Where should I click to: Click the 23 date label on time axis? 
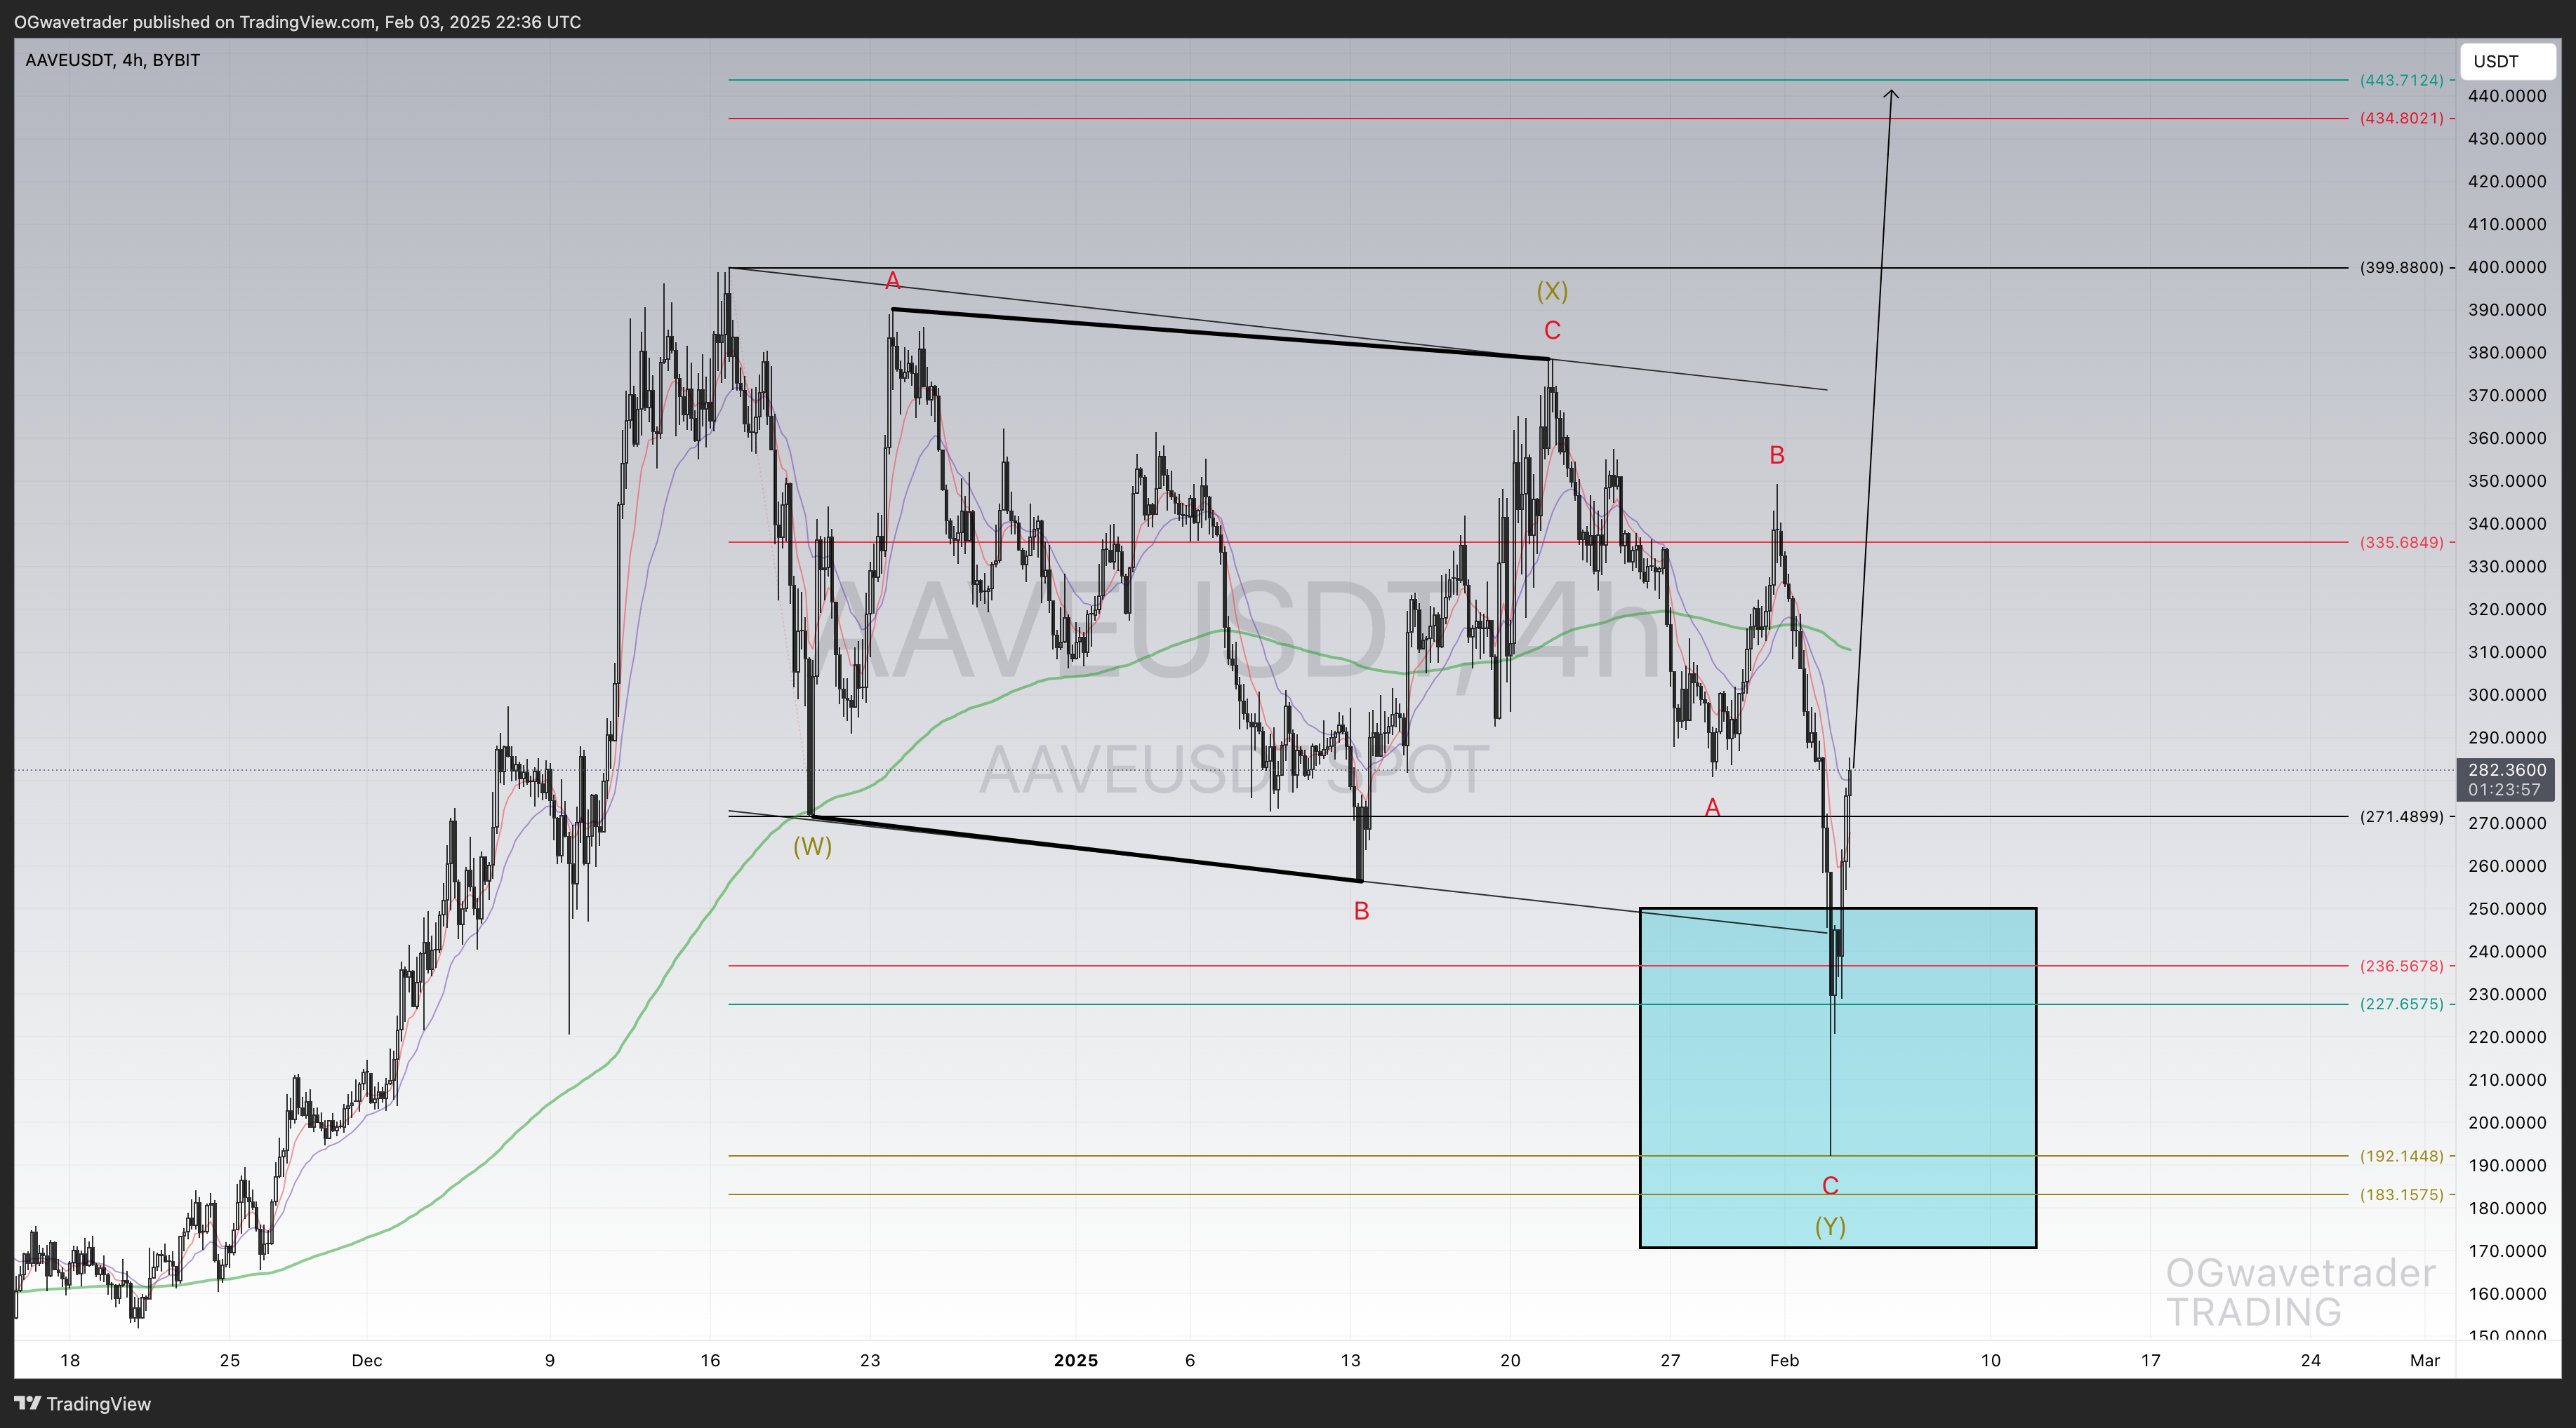870,1360
